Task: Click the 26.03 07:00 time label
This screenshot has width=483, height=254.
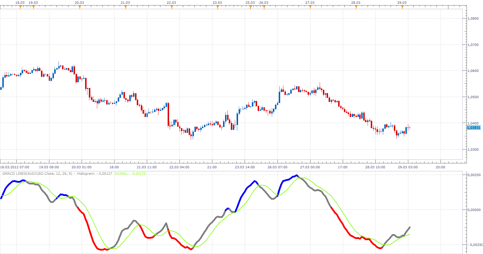Action: (278, 167)
